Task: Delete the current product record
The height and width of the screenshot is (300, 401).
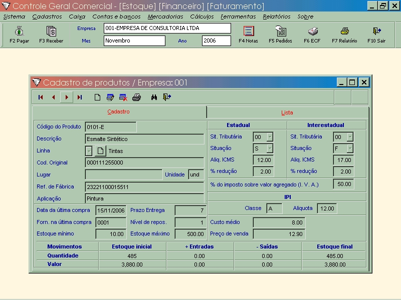Action: pos(123,97)
